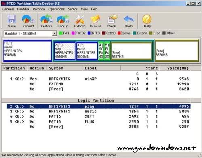The height and width of the screenshot is (158, 202).
Task: Click the Undo arrow icon
Action: pyautogui.click(x=129, y=19)
